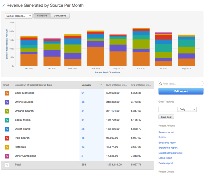This screenshot has width=207, height=173.
Task: Open the Sum of Recent metric dropdown
Action: (x=19, y=16)
